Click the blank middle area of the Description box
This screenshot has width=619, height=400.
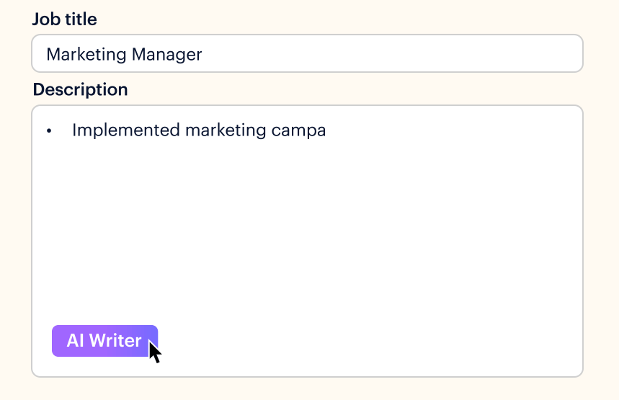(307, 233)
